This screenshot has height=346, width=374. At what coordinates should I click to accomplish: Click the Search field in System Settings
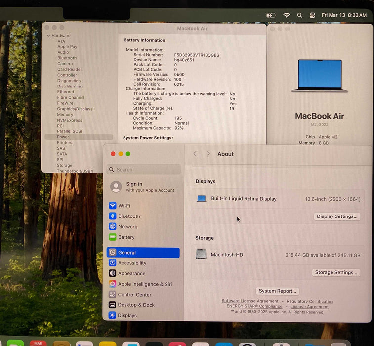pyautogui.click(x=144, y=170)
